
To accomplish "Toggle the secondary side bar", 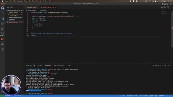I will (x=167, y=4).
